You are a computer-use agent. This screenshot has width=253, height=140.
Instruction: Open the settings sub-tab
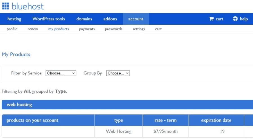139,29
